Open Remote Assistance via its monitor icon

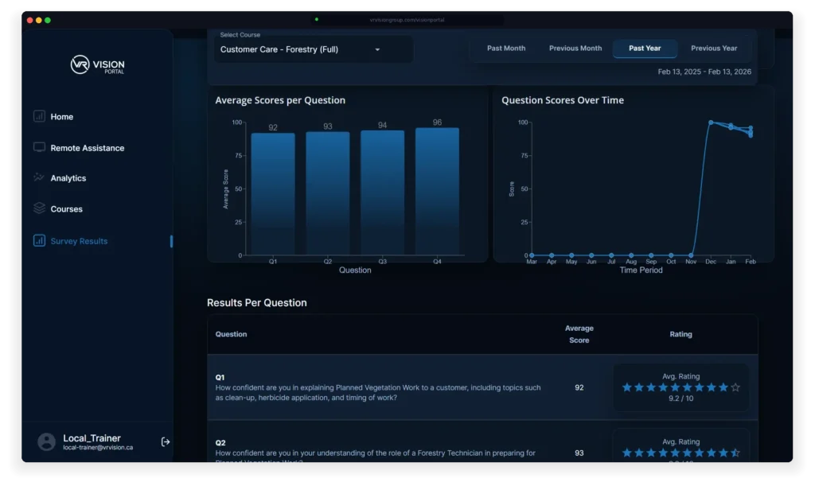(x=39, y=147)
